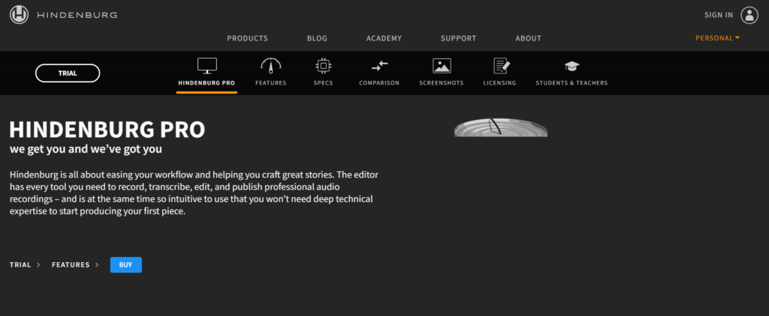The height and width of the screenshot is (316, 769).
Task: Open the Specs chip icon
Action: pos(323,66)
